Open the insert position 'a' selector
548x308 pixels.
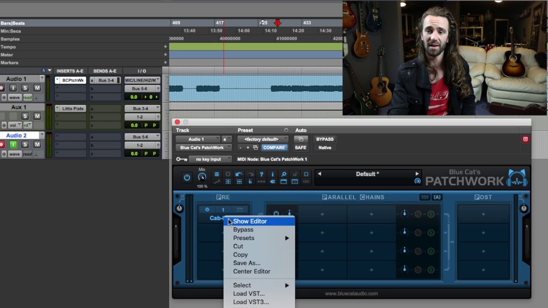[226, 139]
